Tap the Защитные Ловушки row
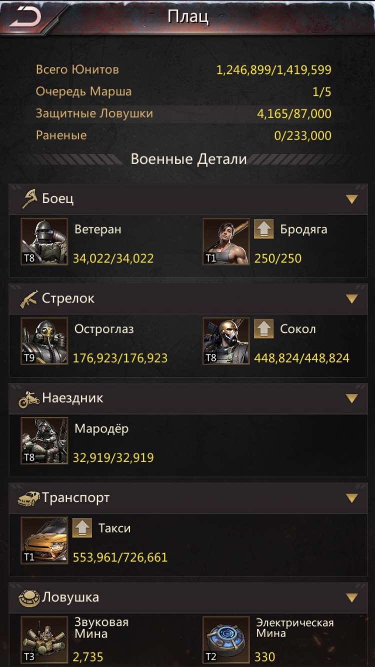This screenshot has width=375, height=667. [x=183, y=113]
